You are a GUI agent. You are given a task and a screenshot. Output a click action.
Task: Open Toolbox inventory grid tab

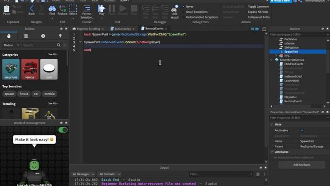(26, 36)
